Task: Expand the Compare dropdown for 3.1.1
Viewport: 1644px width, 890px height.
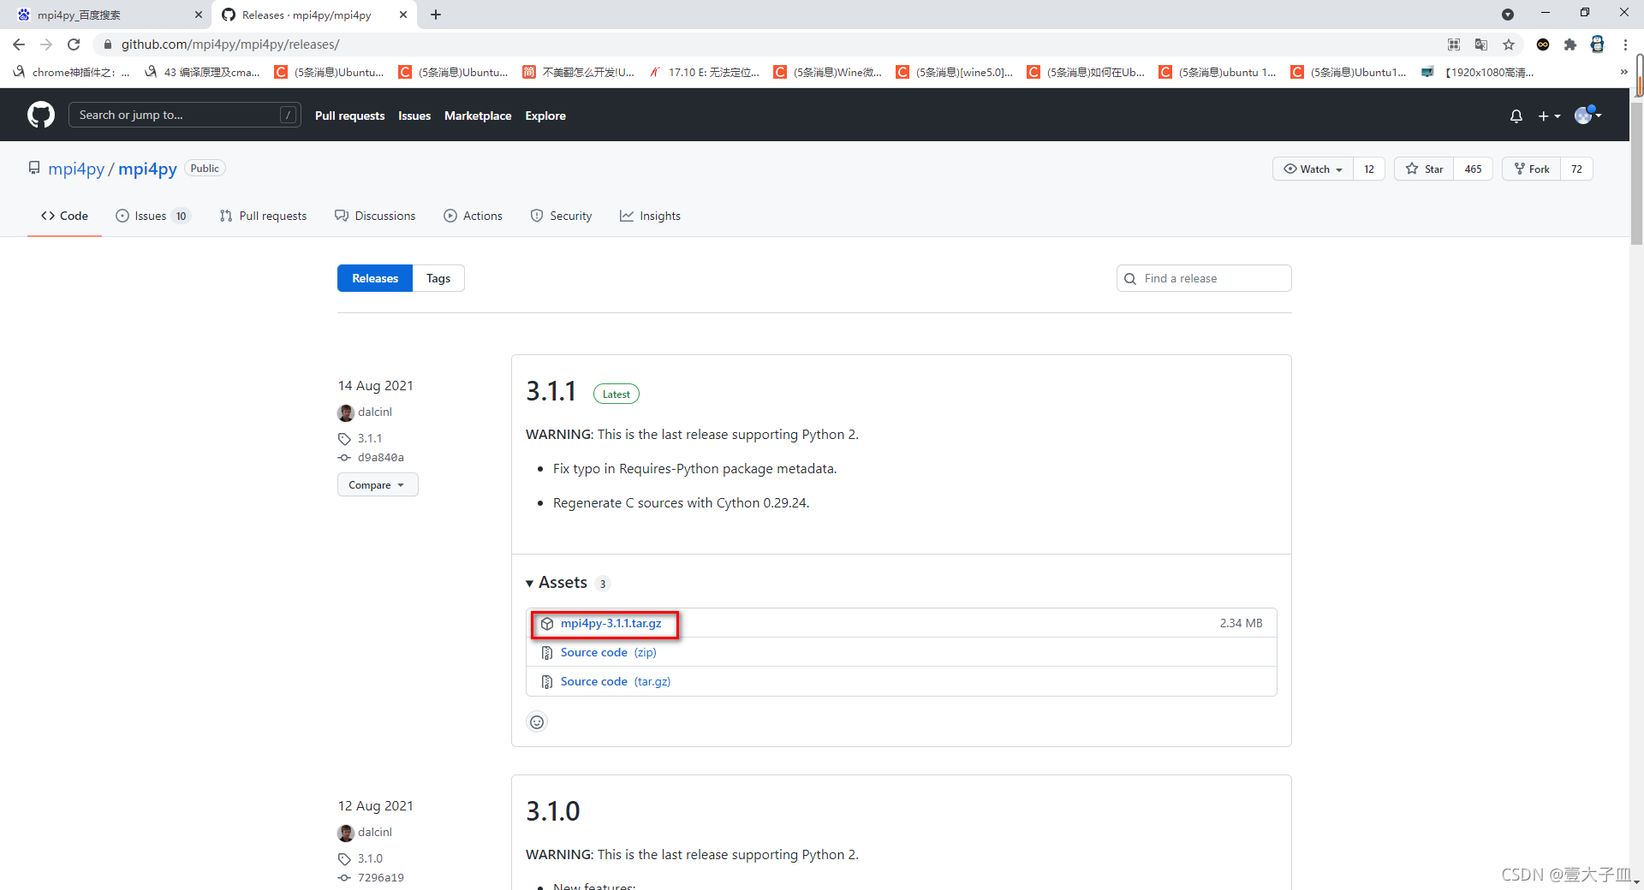Action: point(378,485)
